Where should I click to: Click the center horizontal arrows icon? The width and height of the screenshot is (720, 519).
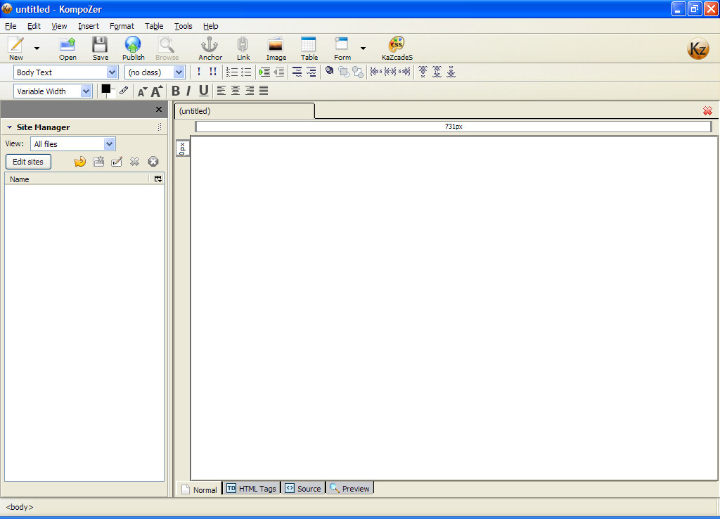tap(390, 71)
